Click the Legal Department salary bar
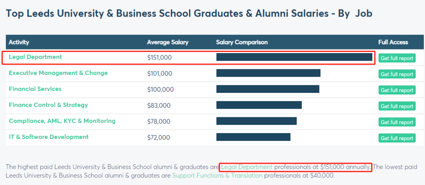 [294, 57]
